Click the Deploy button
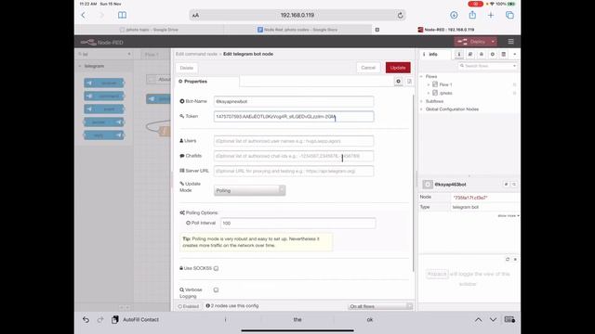Screen dimensions: 595x334 coord(471,42)
